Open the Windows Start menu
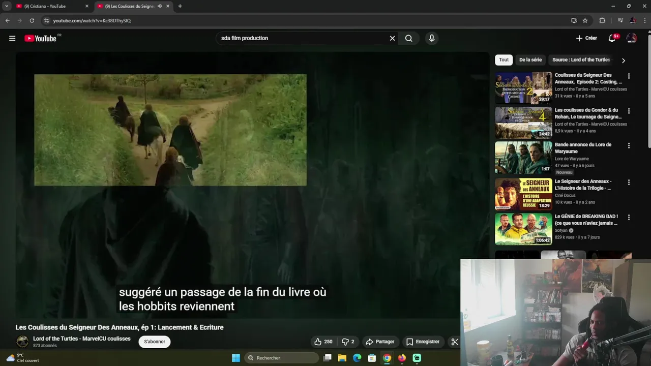The height and width of the screenshot is (366, 651). point(236,358)
